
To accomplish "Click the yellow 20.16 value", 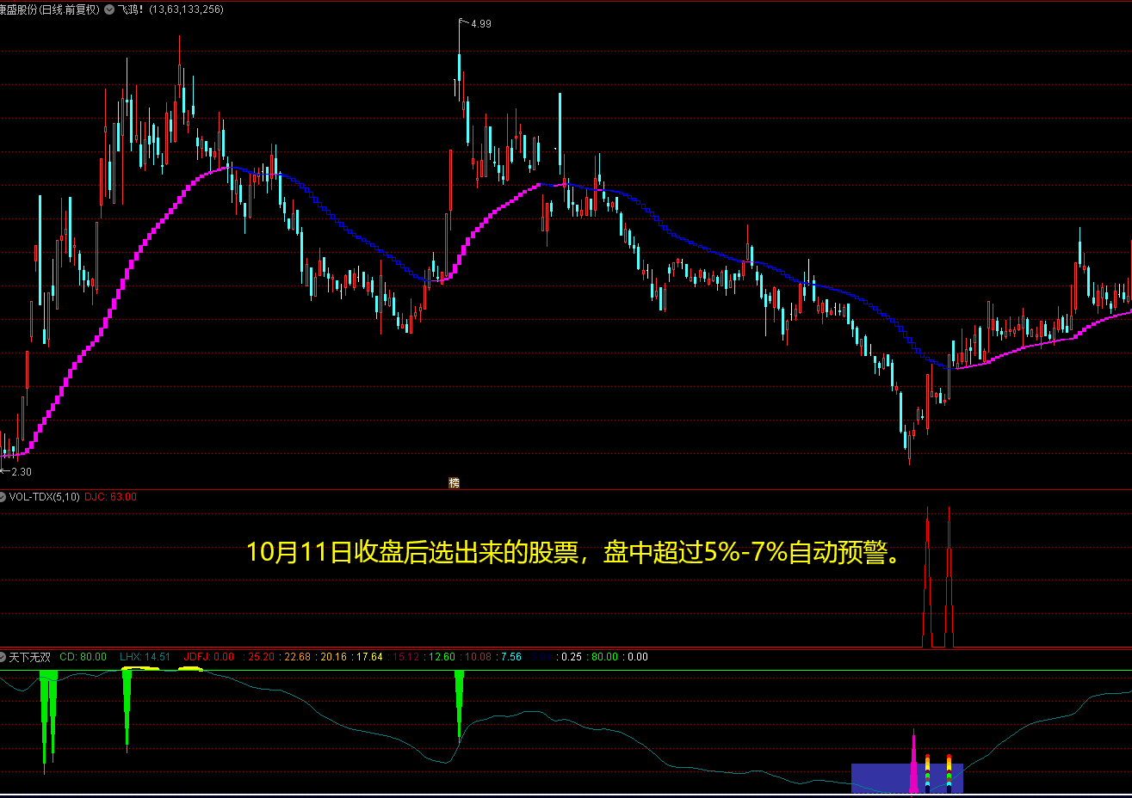I will 333,657.
